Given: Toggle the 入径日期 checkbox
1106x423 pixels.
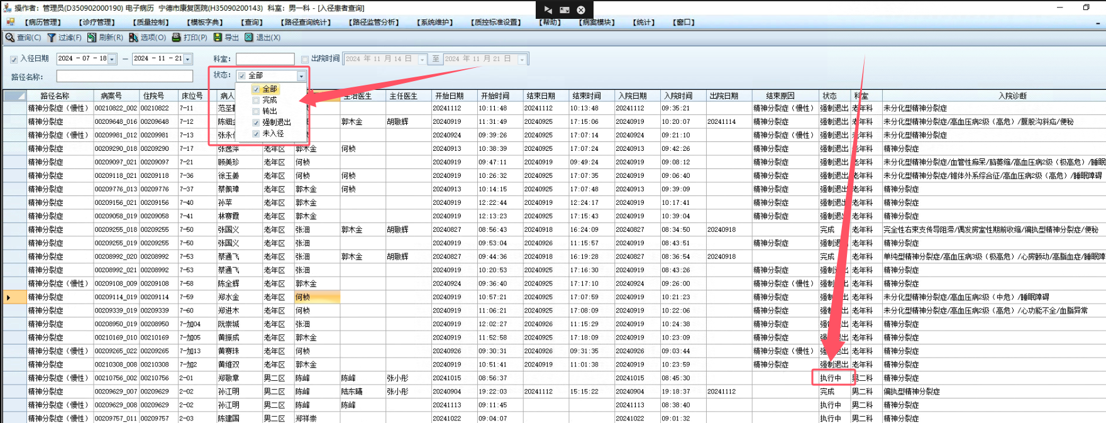Looking at the screenshot, I should [x=14, y=59].
